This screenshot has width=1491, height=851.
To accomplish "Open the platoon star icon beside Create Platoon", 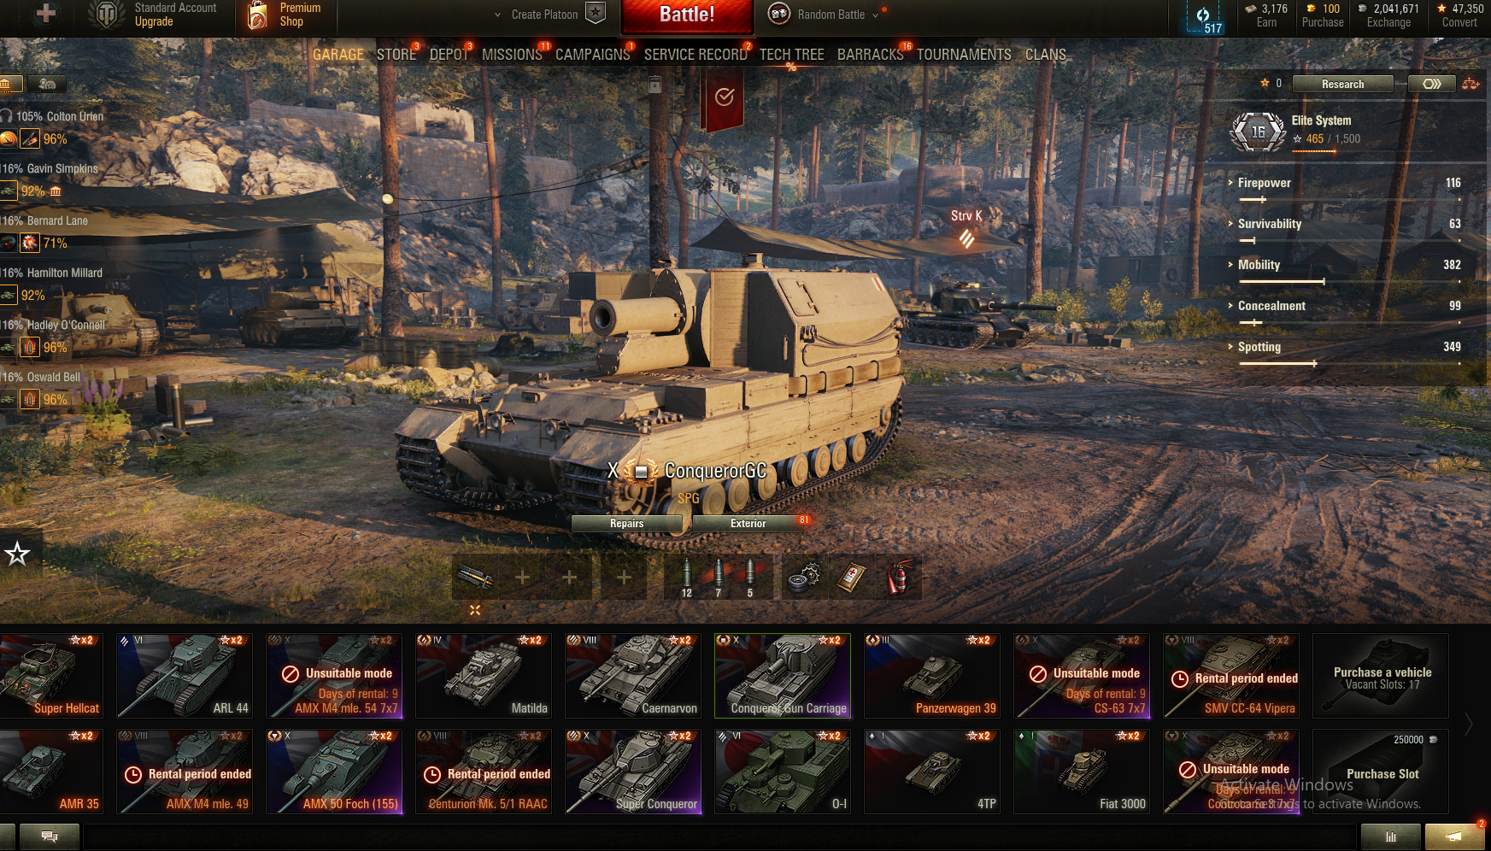I will 596,13.
